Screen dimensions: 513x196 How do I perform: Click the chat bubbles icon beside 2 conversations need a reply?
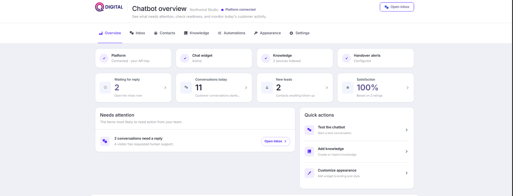coord(105,141)
